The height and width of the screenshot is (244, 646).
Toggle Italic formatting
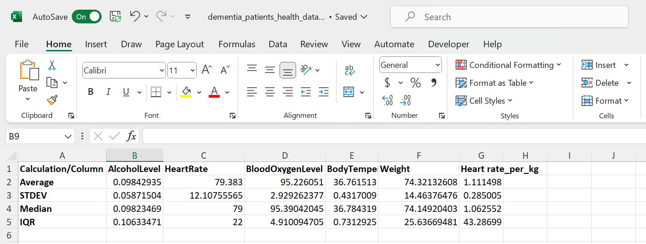click(109, 92)
